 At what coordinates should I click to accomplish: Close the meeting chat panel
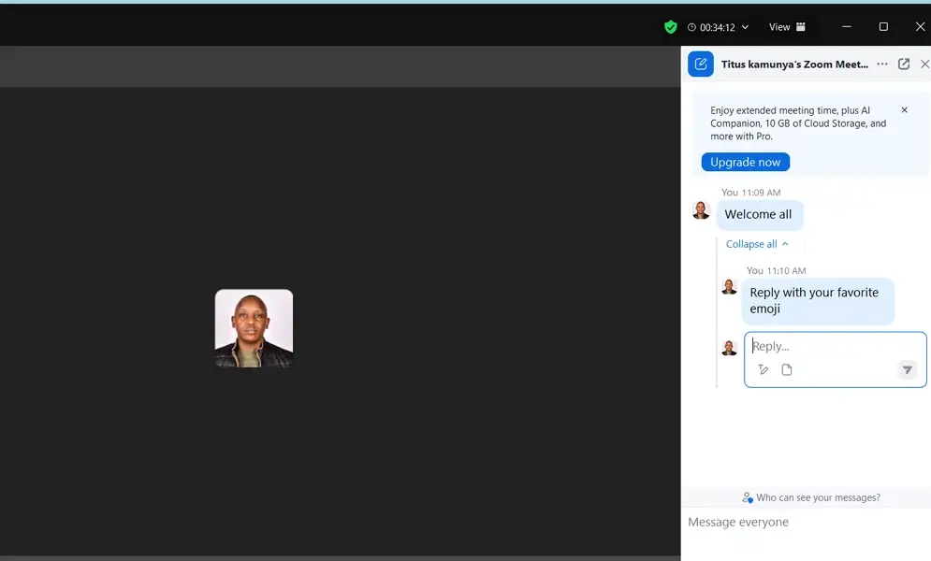924,64
